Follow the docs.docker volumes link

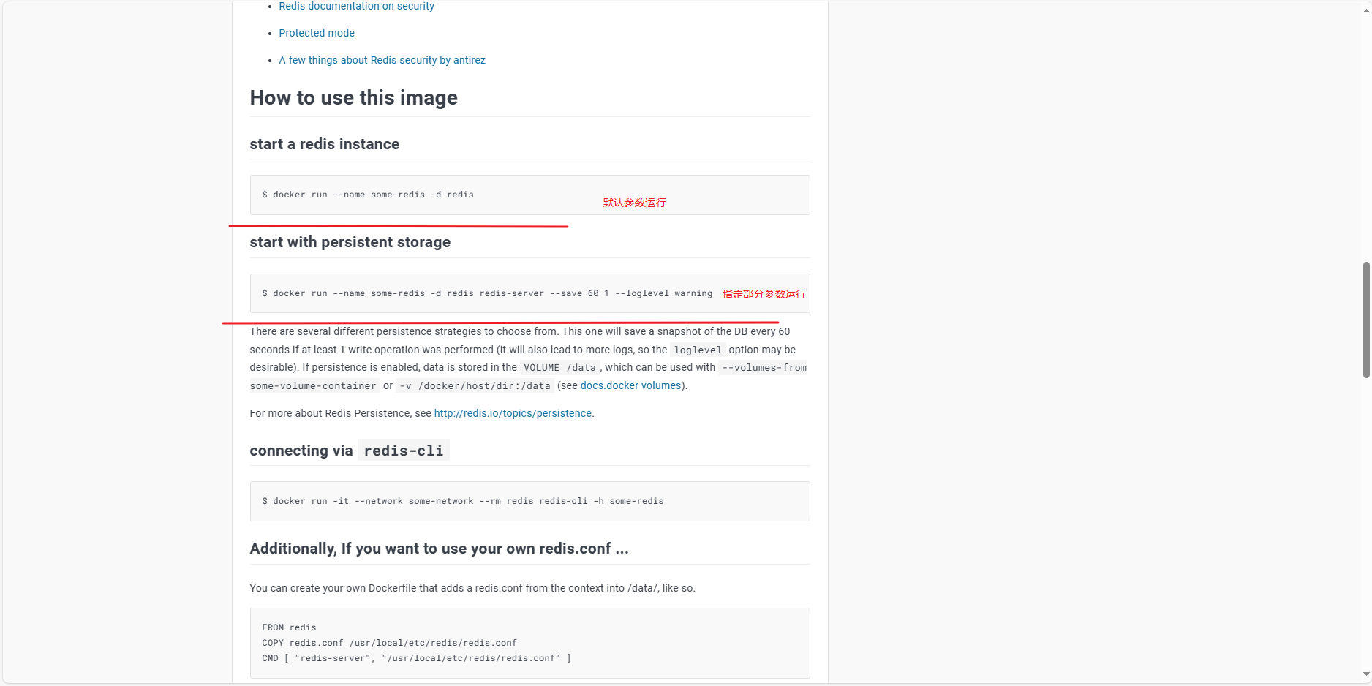coord(630,385)
